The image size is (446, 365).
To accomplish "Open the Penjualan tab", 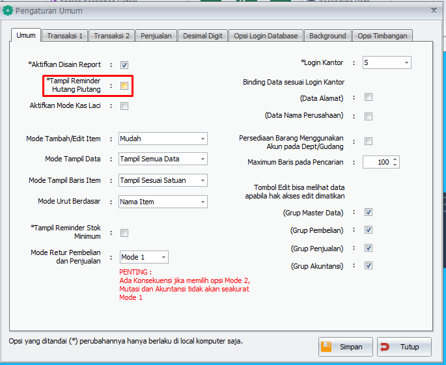I will pos(157,36).
